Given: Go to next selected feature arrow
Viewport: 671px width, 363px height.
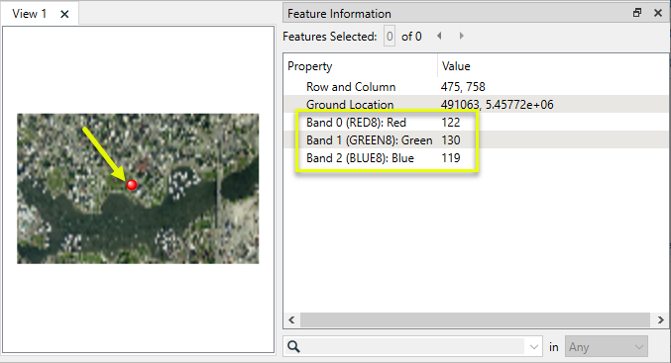Looking at the screenshot, I should point(461,36).
